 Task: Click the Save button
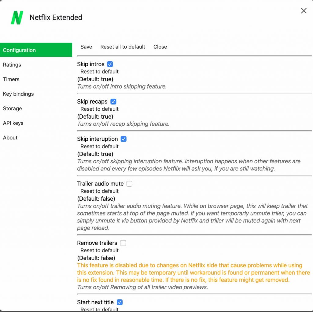pos(86,47)
